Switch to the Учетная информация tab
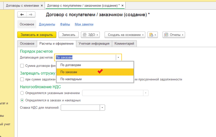The height and width of the screenshot is (137, 216). 94,44
